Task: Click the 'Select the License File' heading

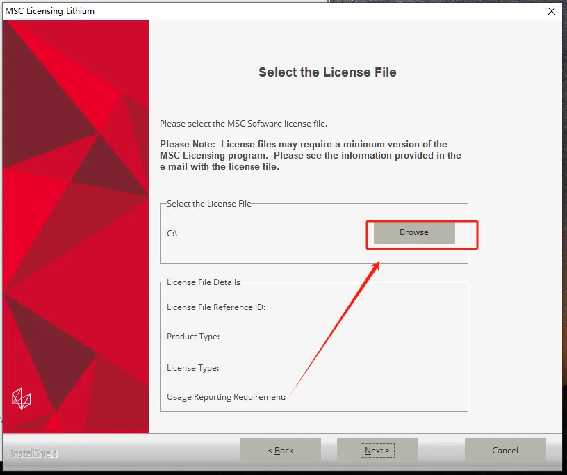Action: click(x=327, y=72)
